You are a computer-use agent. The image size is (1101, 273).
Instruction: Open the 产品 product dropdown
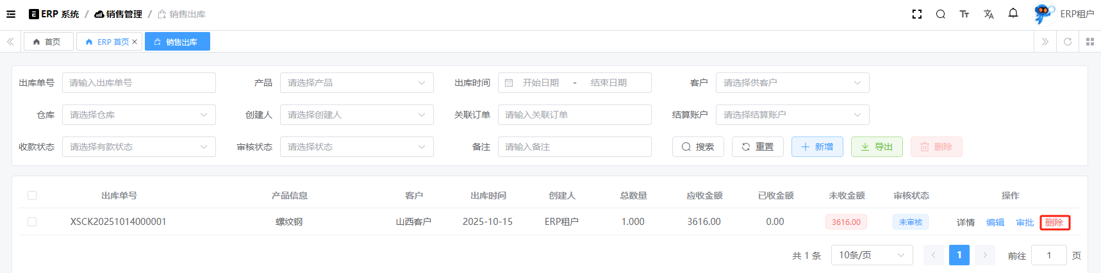(356, 83)
